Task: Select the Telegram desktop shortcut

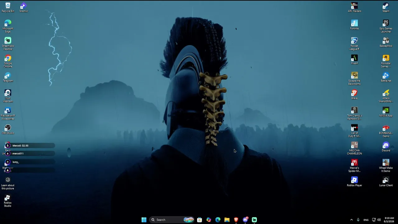Action: [x=8, y=77]
